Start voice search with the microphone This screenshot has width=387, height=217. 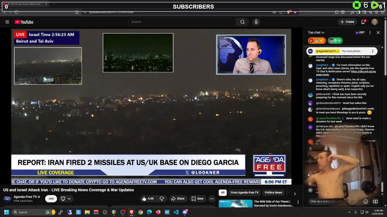coord(256,22)
